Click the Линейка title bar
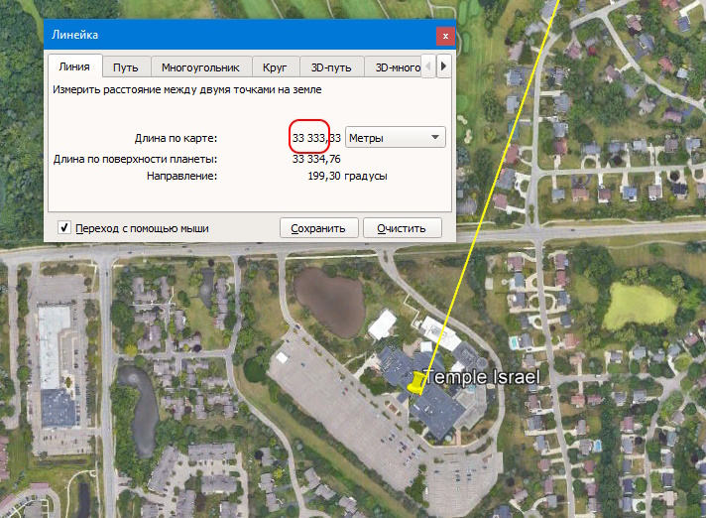706x518 pixels. tap(250, 35)
